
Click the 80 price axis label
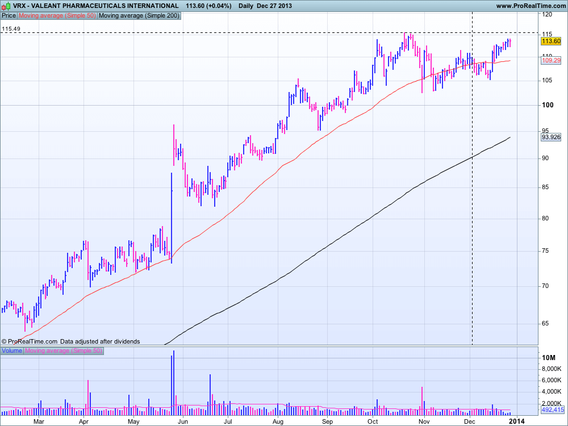click(x=545, y=218)
